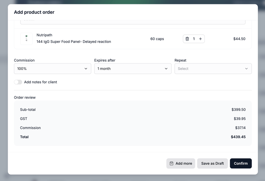Click Save as Draft button
Screen dimensions: 265x181
(x=212, y=163)
